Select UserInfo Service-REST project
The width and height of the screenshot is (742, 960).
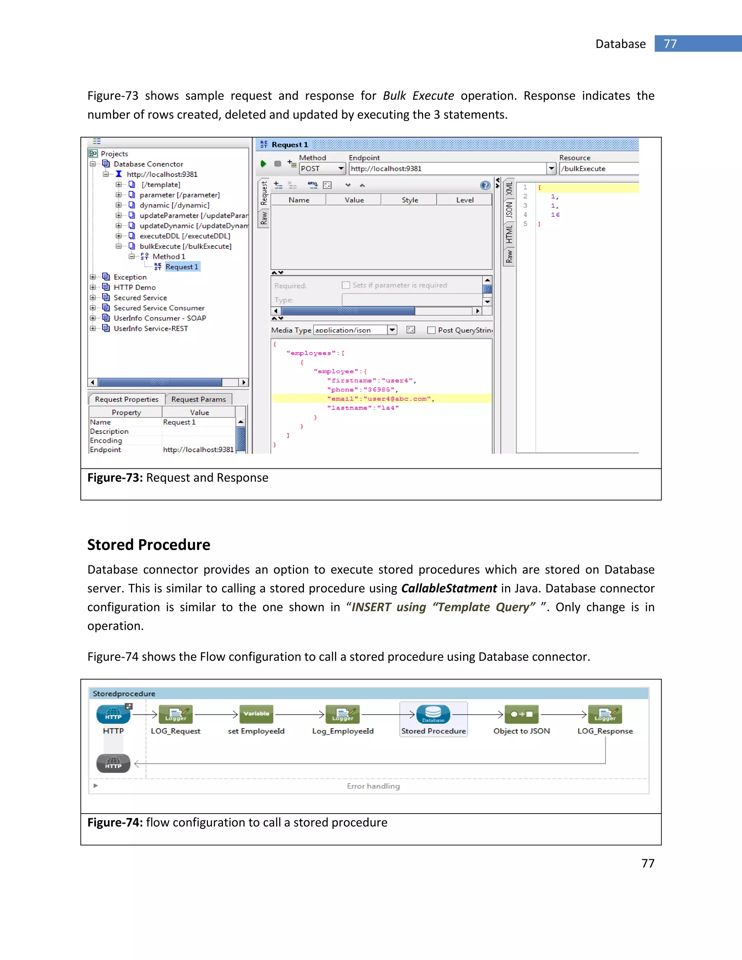tap(151, 328)
